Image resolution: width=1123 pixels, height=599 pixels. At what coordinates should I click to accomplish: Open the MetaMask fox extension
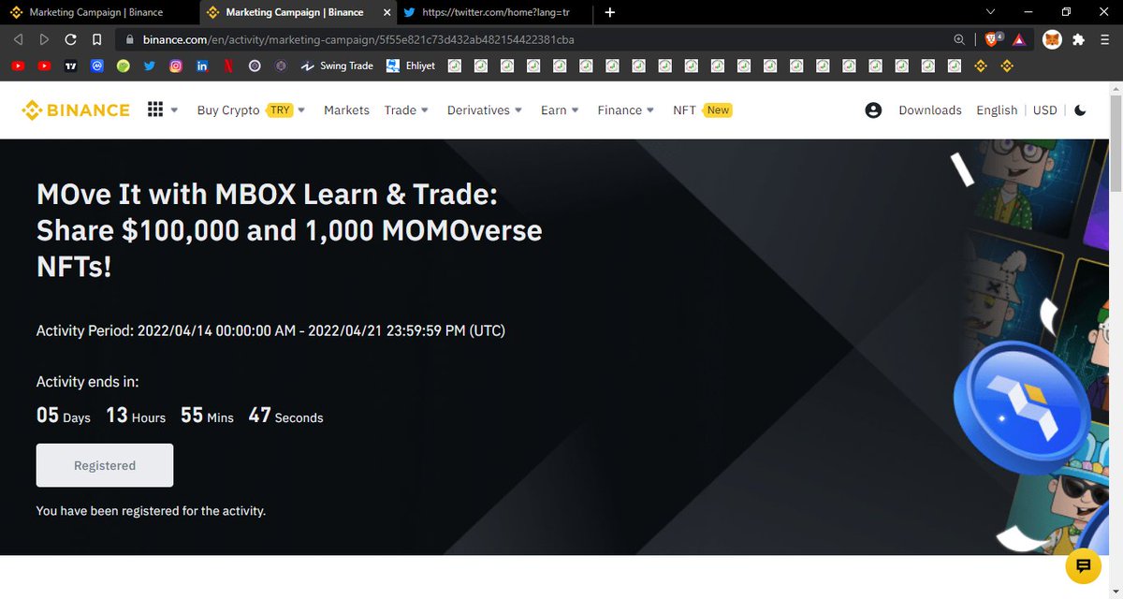pos(1052,39)
